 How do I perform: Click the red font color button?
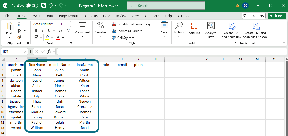click(58, 38)
